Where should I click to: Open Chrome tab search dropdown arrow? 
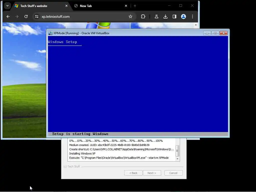pos(7,6)
